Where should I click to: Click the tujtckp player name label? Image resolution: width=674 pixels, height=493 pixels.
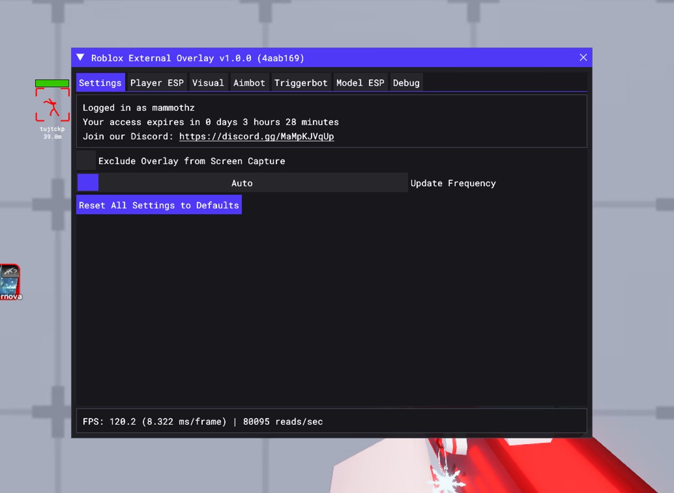click(52, 129)
